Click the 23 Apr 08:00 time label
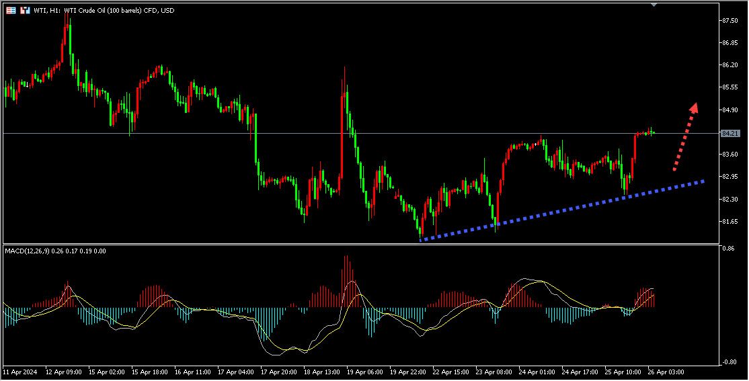The width and height of the screenshot is (749, 381). 493,370
